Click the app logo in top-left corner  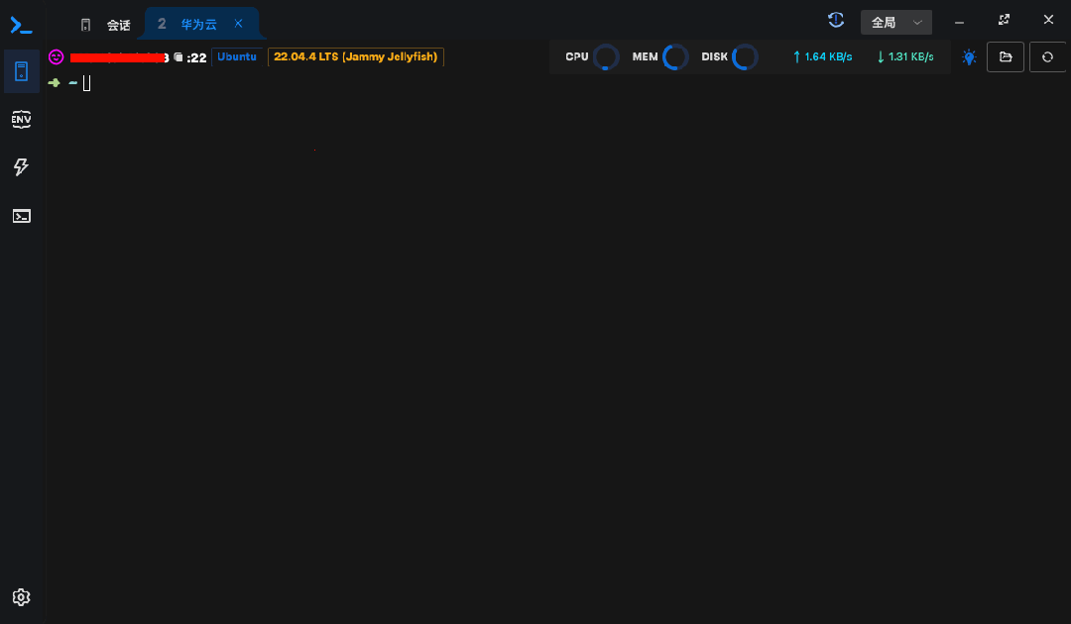click(21, 26)
